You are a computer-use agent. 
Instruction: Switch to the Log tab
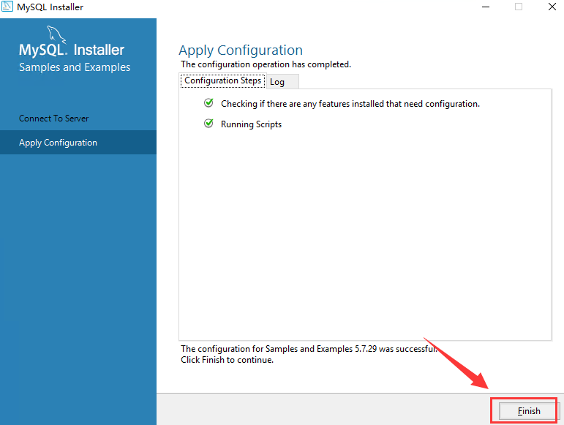pyautogui.click(x=282, y=82)
